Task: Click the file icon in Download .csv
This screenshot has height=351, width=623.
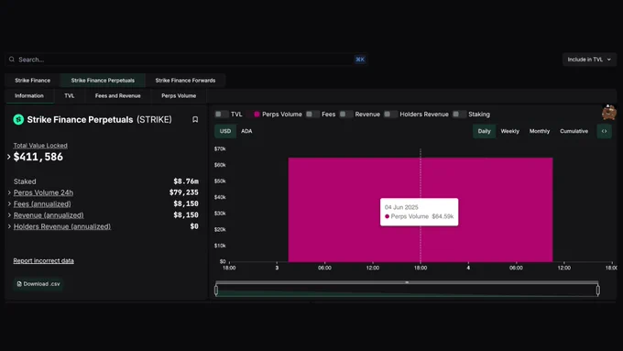Action: tap(19, 284)
